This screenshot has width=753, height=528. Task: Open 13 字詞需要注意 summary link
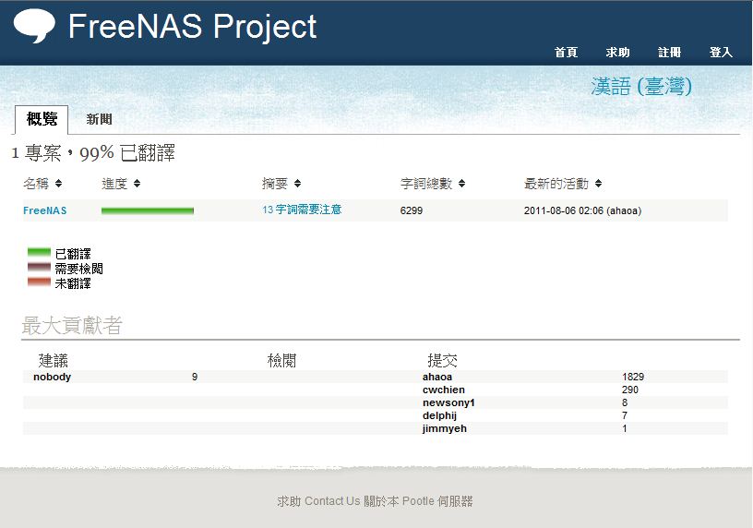[302, 210]
